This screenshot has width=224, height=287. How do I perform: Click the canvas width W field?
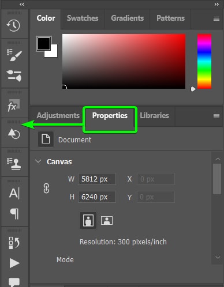point(97,179)
